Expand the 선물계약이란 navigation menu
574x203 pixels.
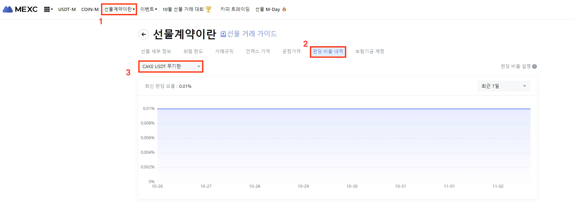click(x=119, y=9)
